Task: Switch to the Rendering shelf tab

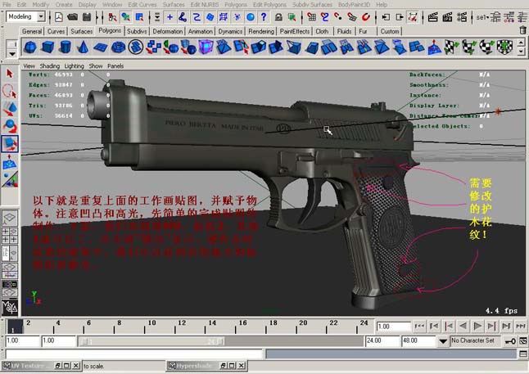Action: [261, 31]
